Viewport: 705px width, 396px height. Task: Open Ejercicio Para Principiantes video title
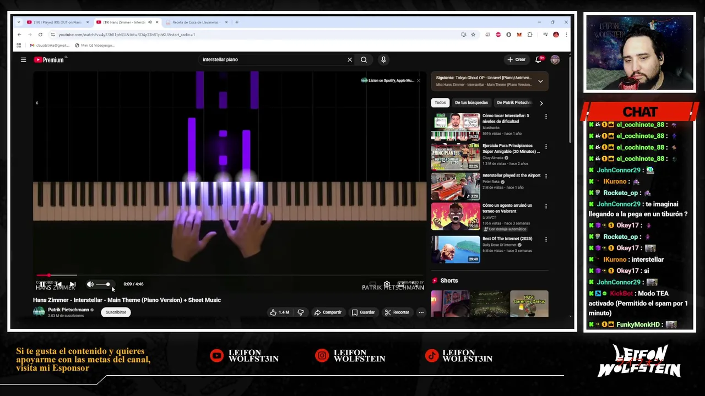(510, 148)
